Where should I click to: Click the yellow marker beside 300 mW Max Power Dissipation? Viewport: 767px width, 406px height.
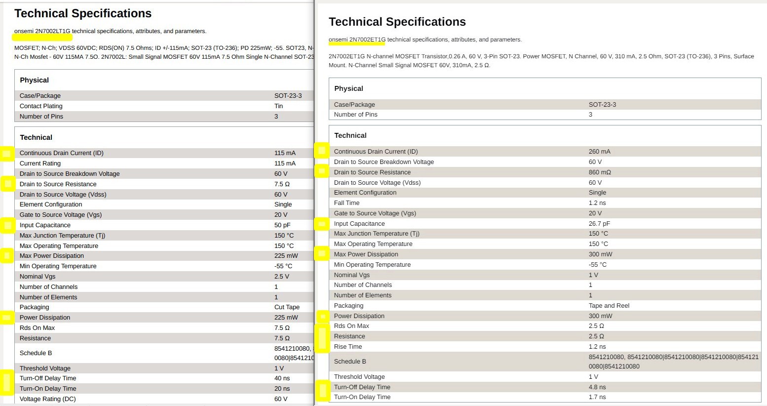click(x=322, y=254)
